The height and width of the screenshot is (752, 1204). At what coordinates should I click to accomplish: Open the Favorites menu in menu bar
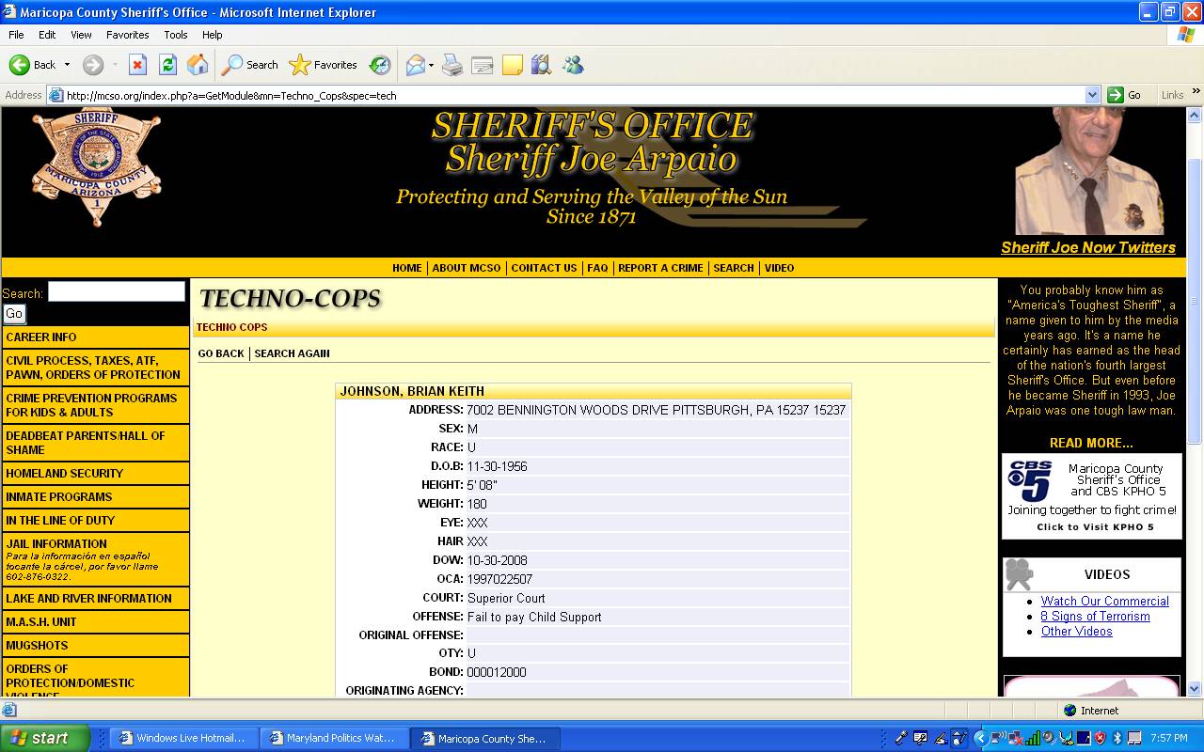[128, 35]
